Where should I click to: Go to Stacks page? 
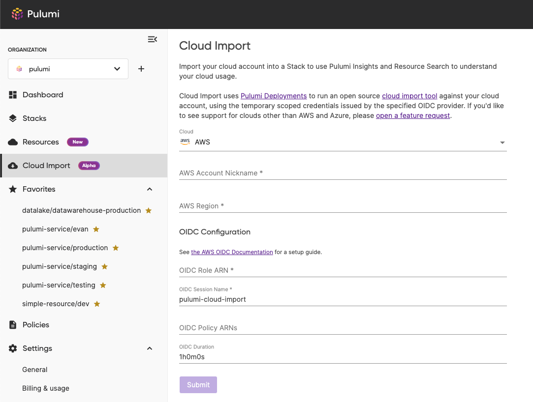34,118
